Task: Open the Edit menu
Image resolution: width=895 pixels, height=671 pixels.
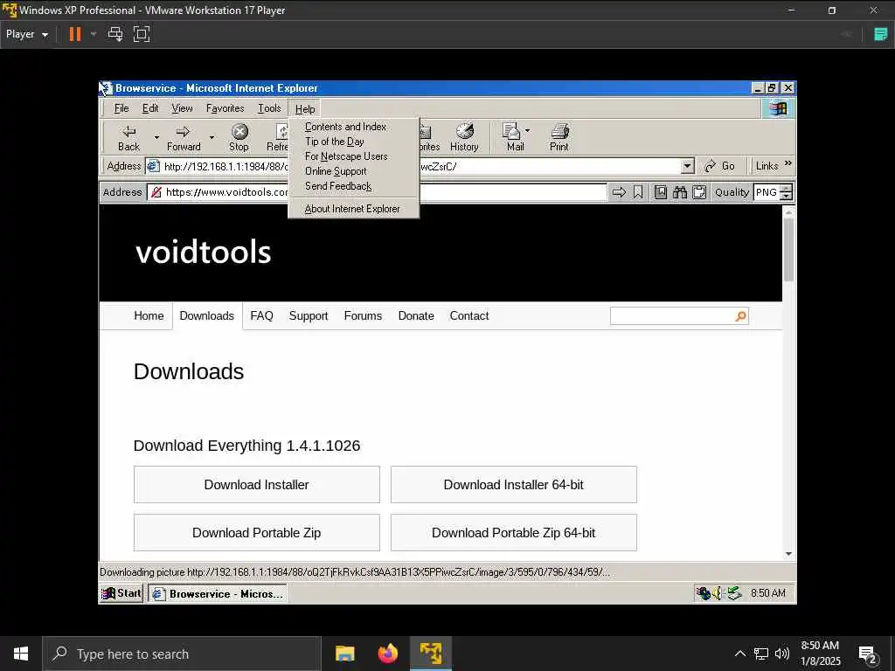Action: 150,108
